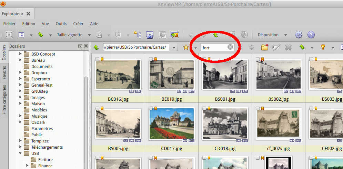This screenshot has width=343, height=169.
Task: Click the folder tree structure toolbar icon
Action: point(138,34)
